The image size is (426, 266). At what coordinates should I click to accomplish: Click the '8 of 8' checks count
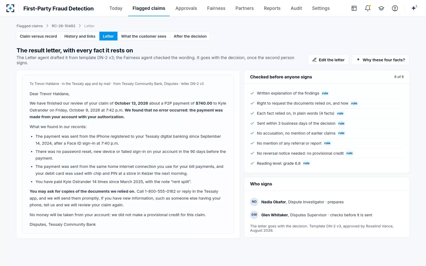[x=399, y=77]
